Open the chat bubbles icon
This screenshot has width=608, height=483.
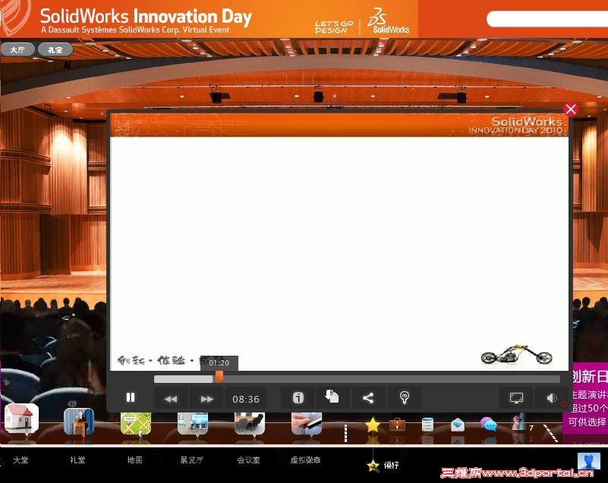pyautogui.click(x=489, y=425)
